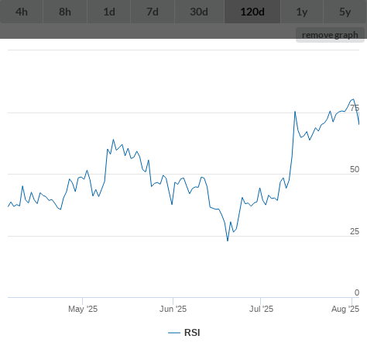Image resolution: width=367 pixels, height=353 pixels.
Task: Select the Jul '25 x-axis label
Action: click(261, 309)
